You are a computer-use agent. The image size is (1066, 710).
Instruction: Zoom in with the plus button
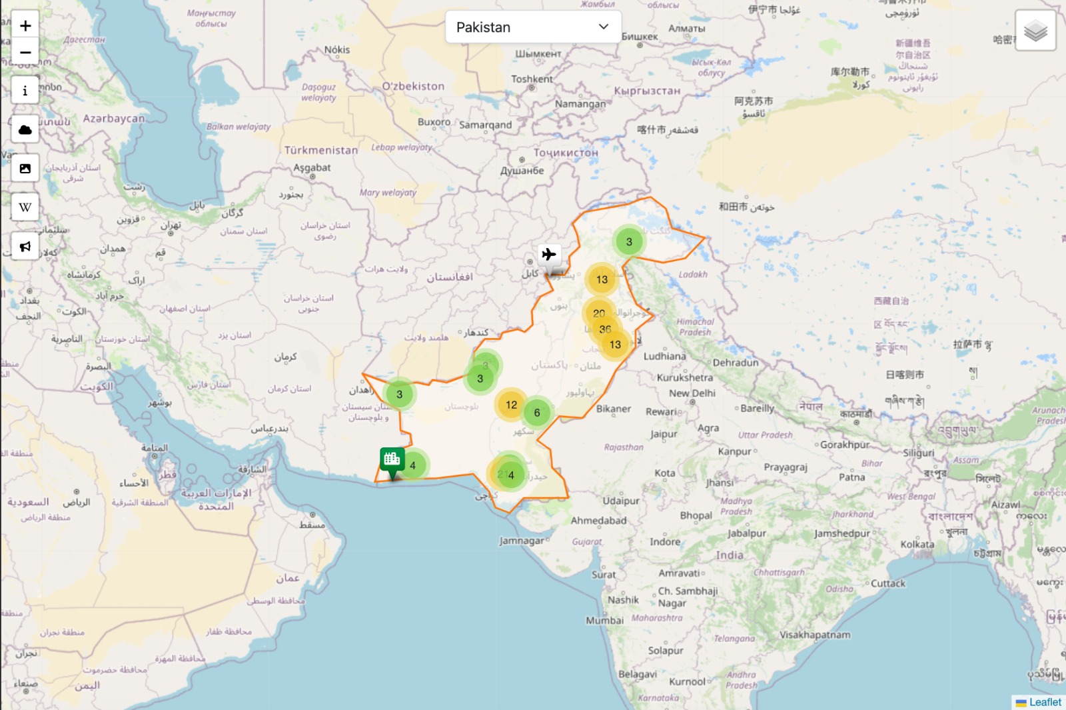25,26
